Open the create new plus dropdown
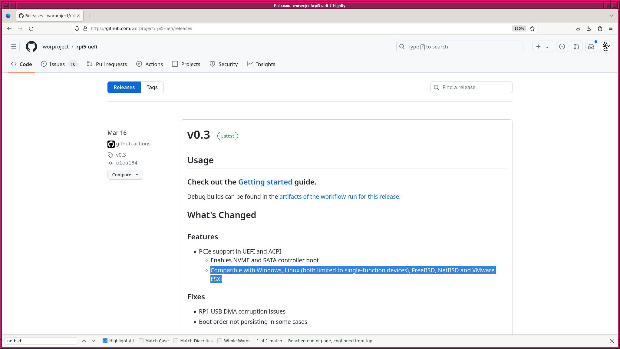The height and width of the screenshot is (349, 620). (543, 47)
